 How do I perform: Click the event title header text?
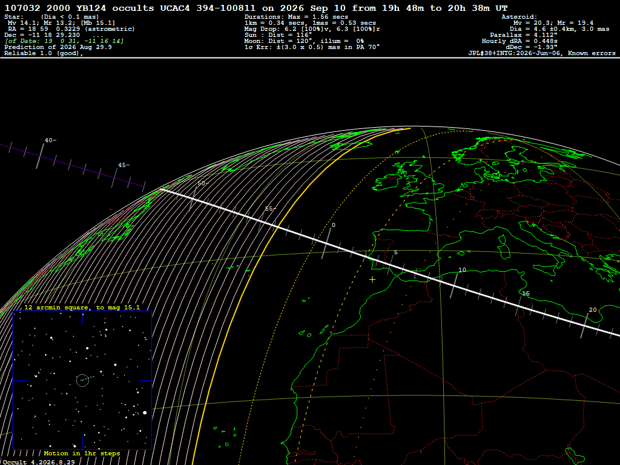pos(256,8)
